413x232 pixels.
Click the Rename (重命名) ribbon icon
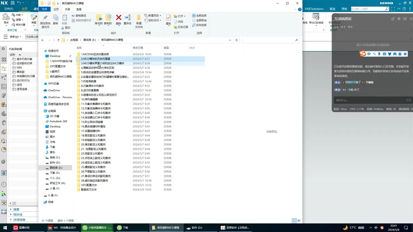pos(127,19)
